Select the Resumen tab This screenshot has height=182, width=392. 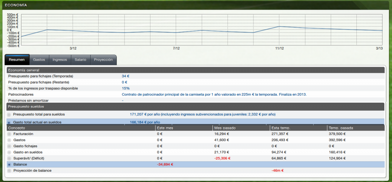click(17, 60)
